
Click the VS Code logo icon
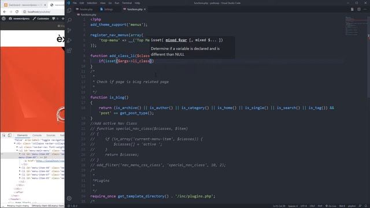pyautogui.click(x=68, y=3)
